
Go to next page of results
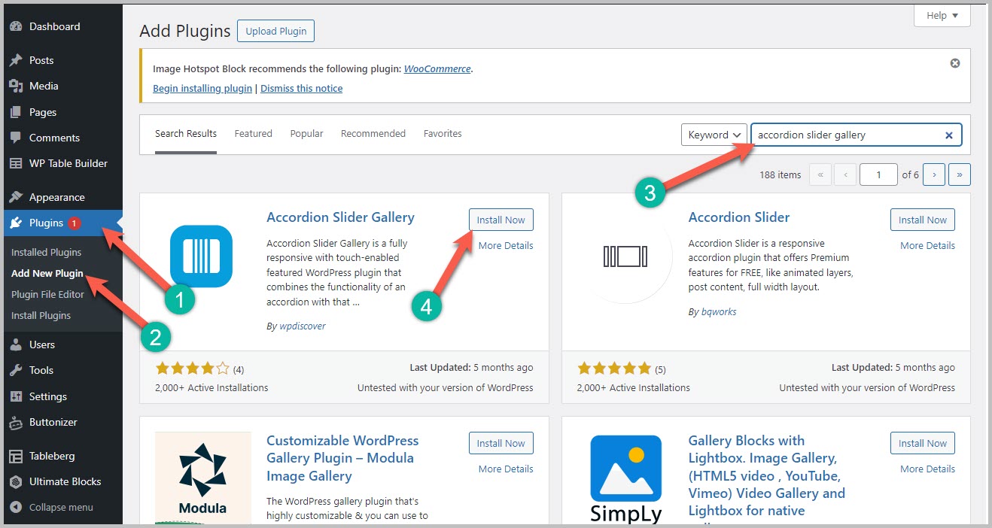pyautogui.click(x=934, y=174)
